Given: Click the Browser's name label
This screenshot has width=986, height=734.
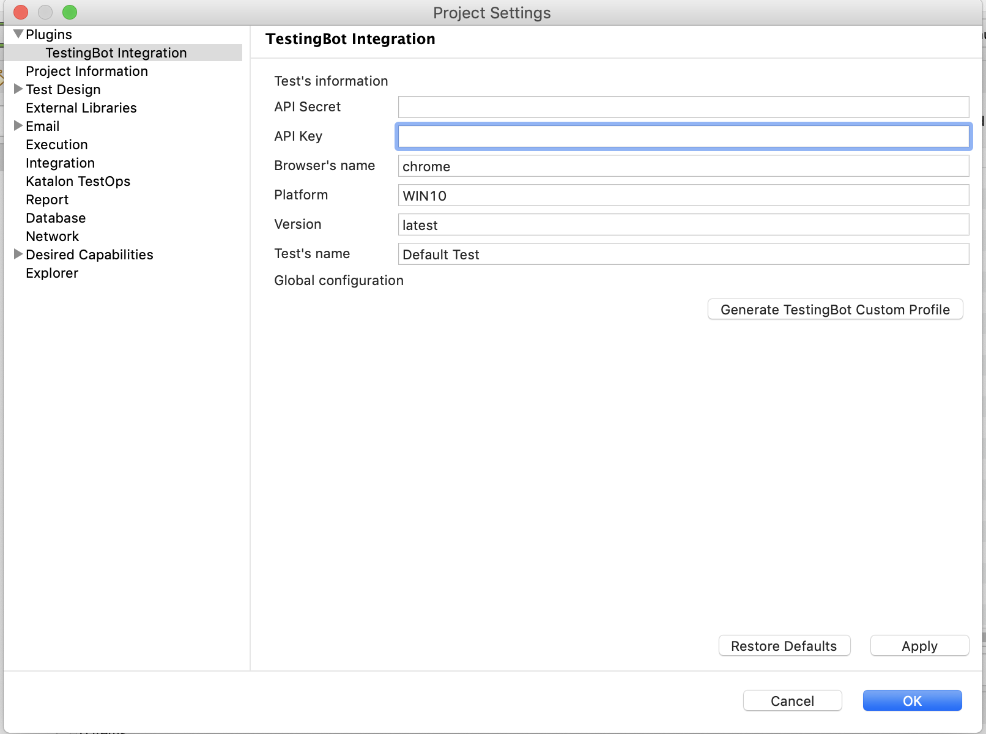Looking at the screenshot, I should click(x=324, y=166).
